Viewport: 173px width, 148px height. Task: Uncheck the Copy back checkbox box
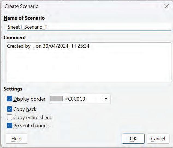pos(10,109)
